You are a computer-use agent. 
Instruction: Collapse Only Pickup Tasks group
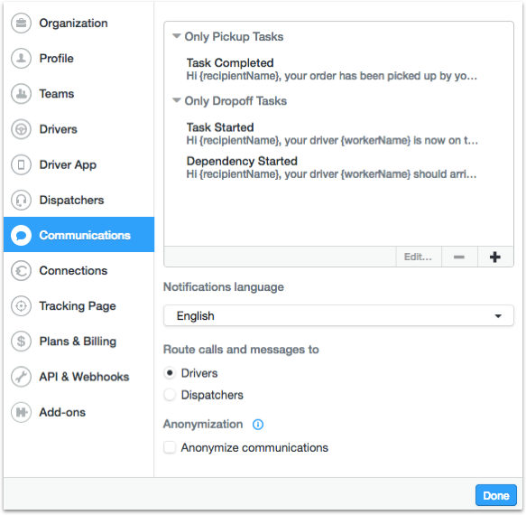(x=177, y=36)
